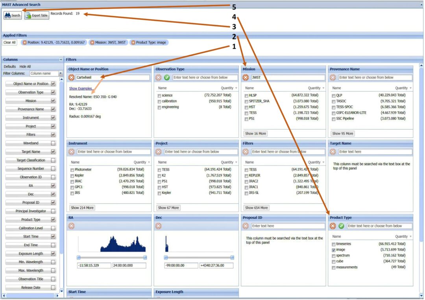Clear the JWST Mission filter entry
Screen dimensions: 425x300
(x=246, y=77)
